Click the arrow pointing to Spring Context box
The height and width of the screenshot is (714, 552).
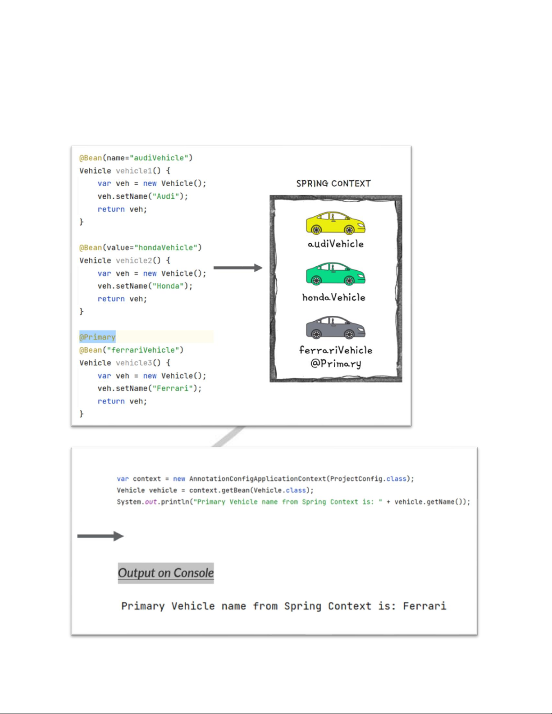(237, 268)
